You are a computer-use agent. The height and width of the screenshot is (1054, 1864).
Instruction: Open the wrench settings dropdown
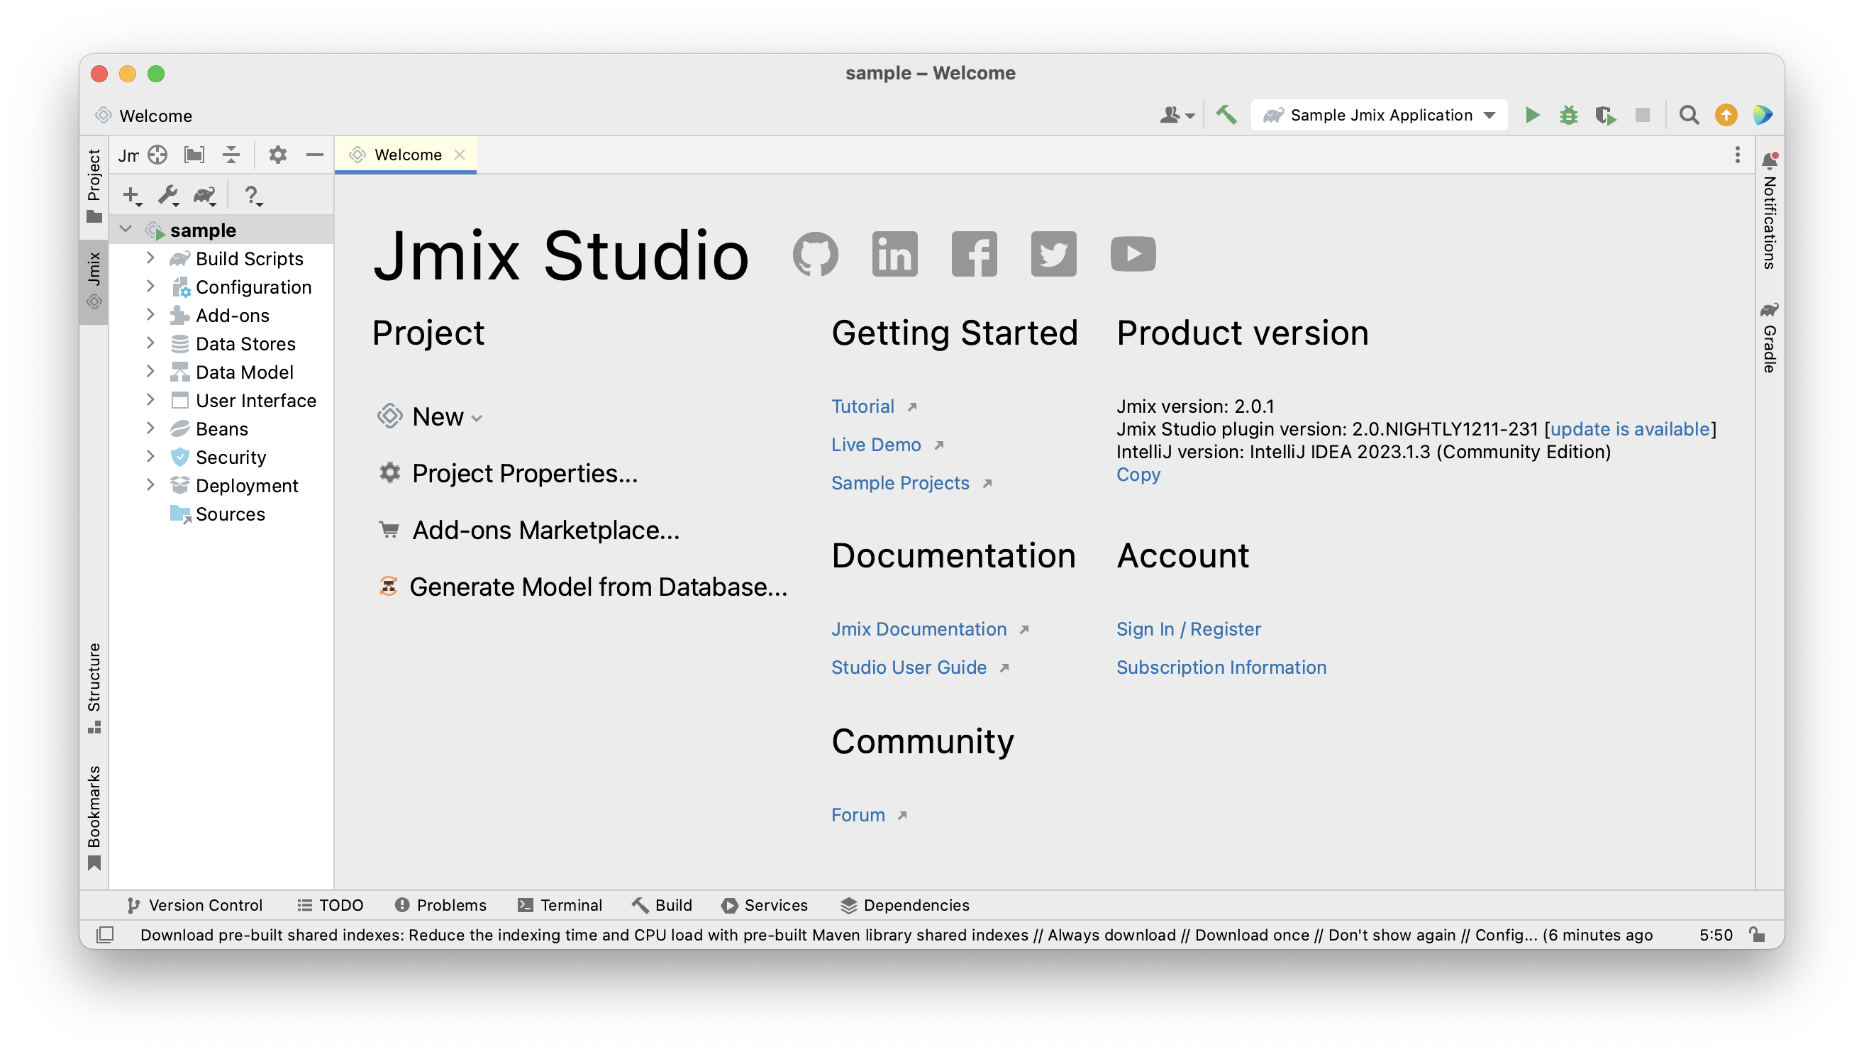pos(169,196)
